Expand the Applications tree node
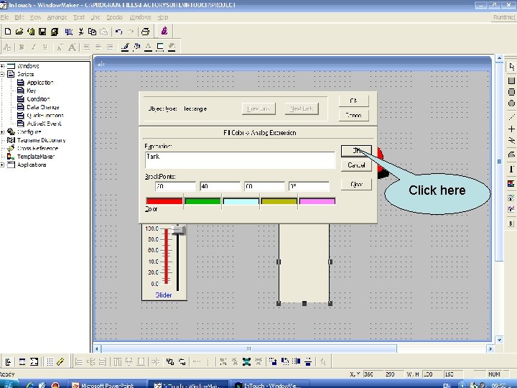Image resolution: width=517 pixels, height=388 pixels. [x=2, y=165]
